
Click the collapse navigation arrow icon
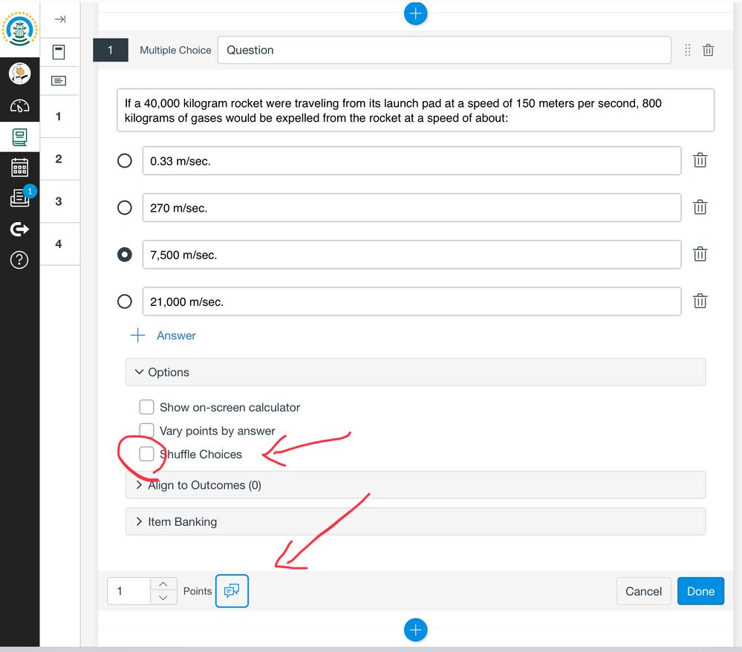tap(60, 19)
